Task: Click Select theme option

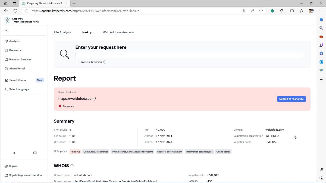Action: pyautogui.click(x=15, y=80)
